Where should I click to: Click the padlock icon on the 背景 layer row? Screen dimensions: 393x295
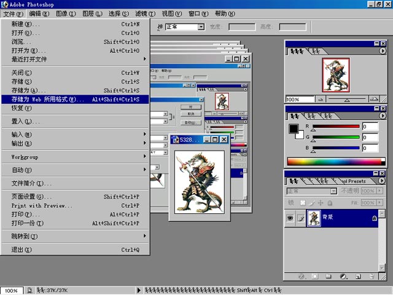pyautogui.click(x=374, y=218)
